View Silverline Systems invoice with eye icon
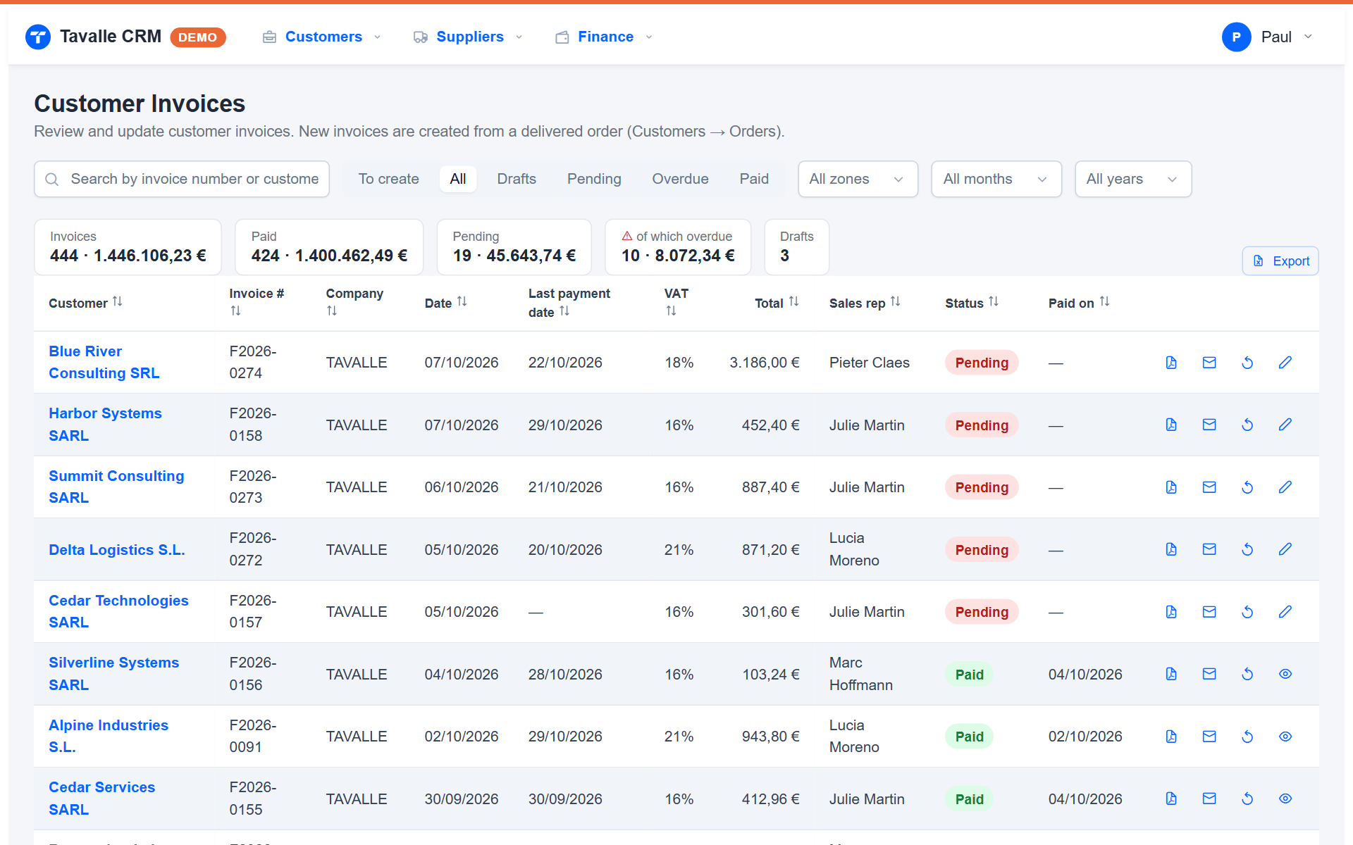Image resolution: width=1353 pixels, height=845 pixels. 1285,674
